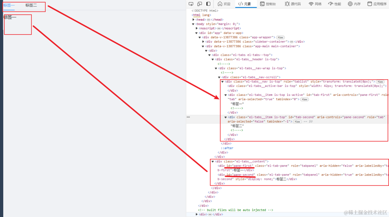Open the 控制台 console tab

[x=268, y=4]
